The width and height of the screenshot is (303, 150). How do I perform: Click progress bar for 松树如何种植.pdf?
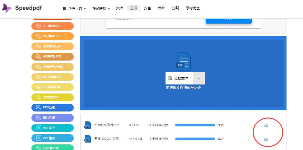point(195,125)
